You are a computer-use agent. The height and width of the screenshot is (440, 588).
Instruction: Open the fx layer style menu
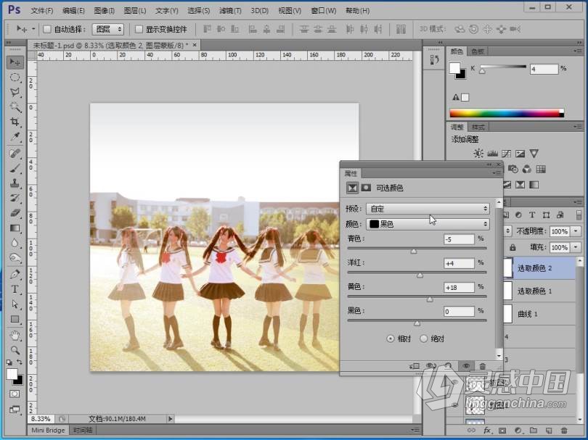(x=487, y=431)
